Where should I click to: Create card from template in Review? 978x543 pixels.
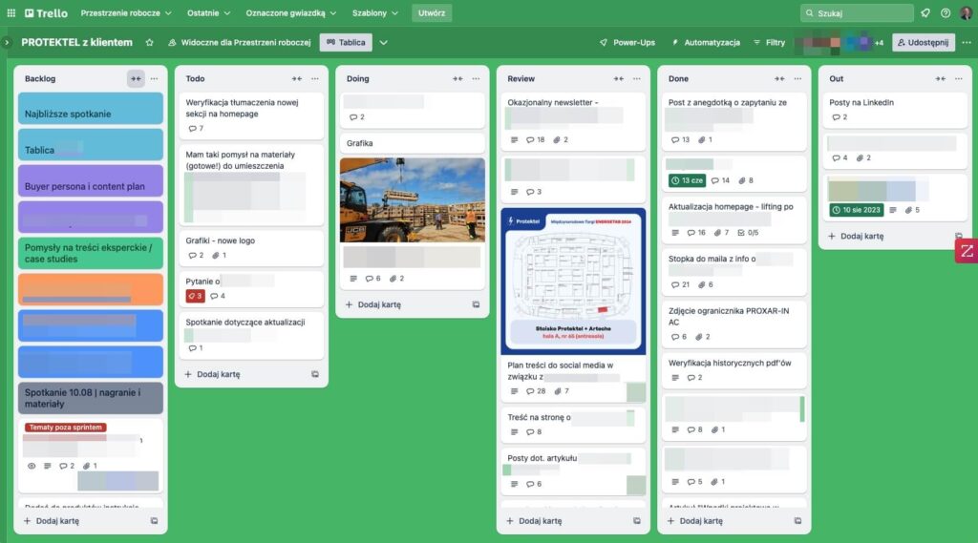pos(637,520)
